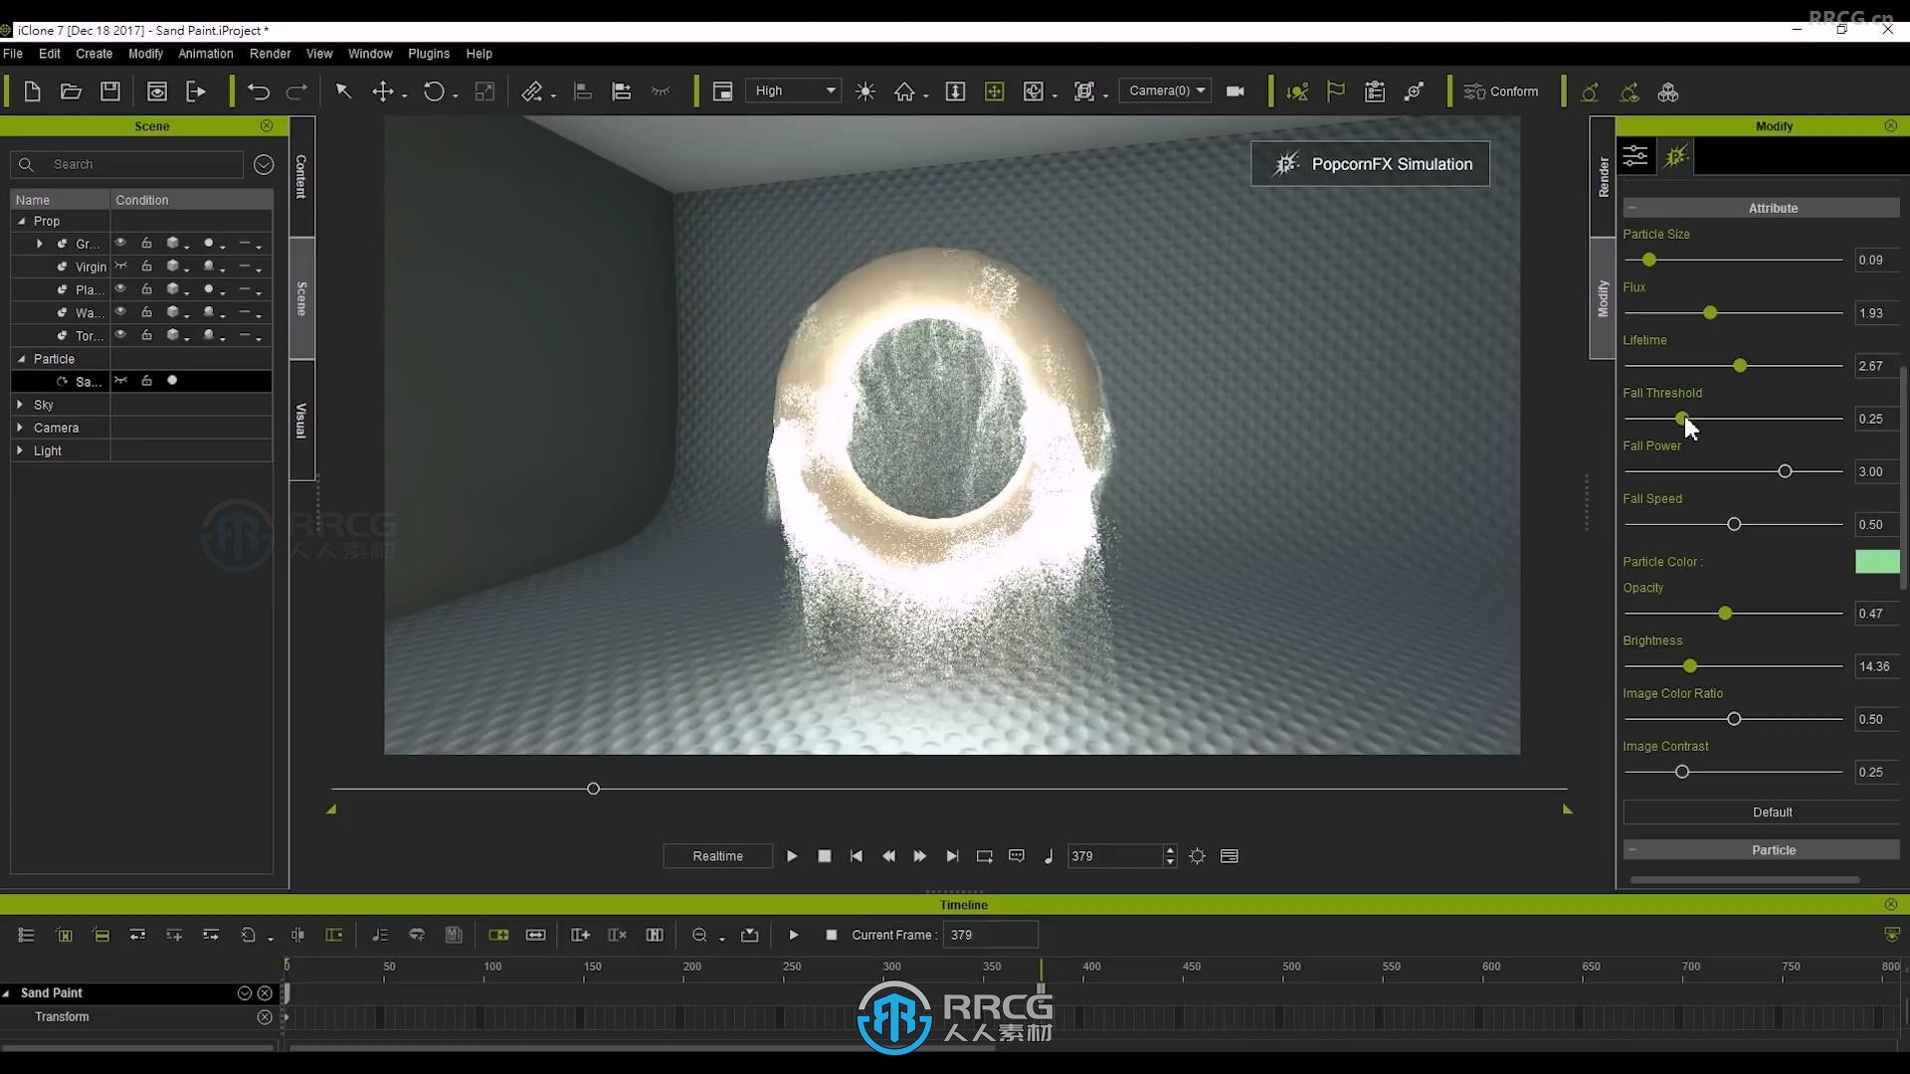Click the Scene Search field
1910x1074 pixels.
[x=127, y=164]
